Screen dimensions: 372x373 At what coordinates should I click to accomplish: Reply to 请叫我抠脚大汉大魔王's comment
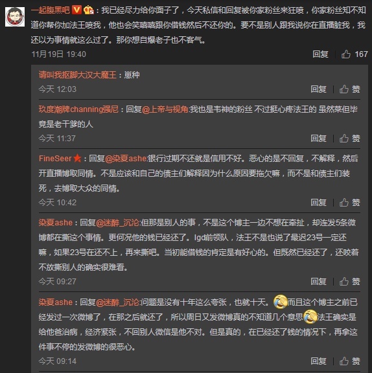tap(318, 89)
